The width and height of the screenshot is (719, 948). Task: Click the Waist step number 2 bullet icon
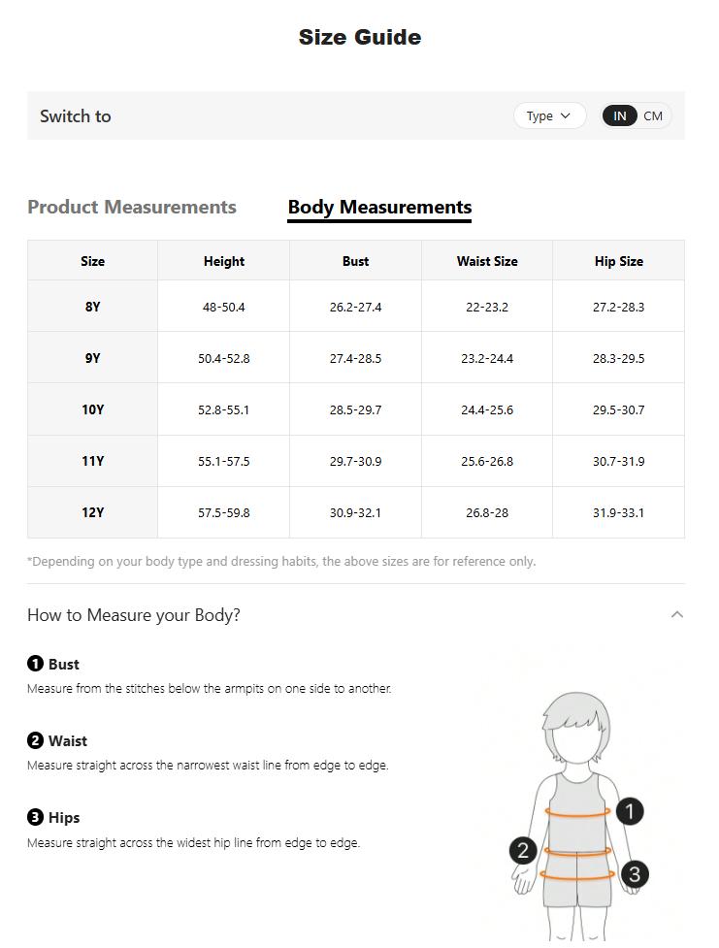pyautogui.click(x=35, y=740)
